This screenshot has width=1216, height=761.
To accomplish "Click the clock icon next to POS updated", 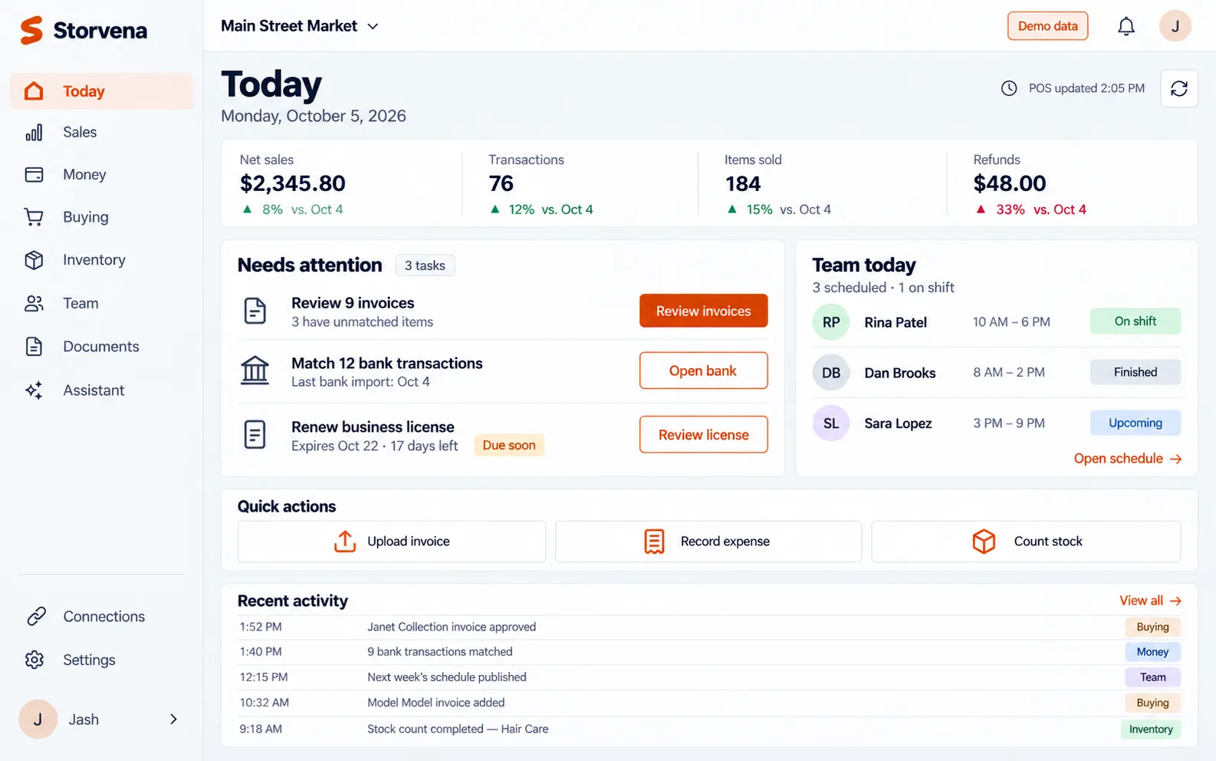I will coord(1009,88).
